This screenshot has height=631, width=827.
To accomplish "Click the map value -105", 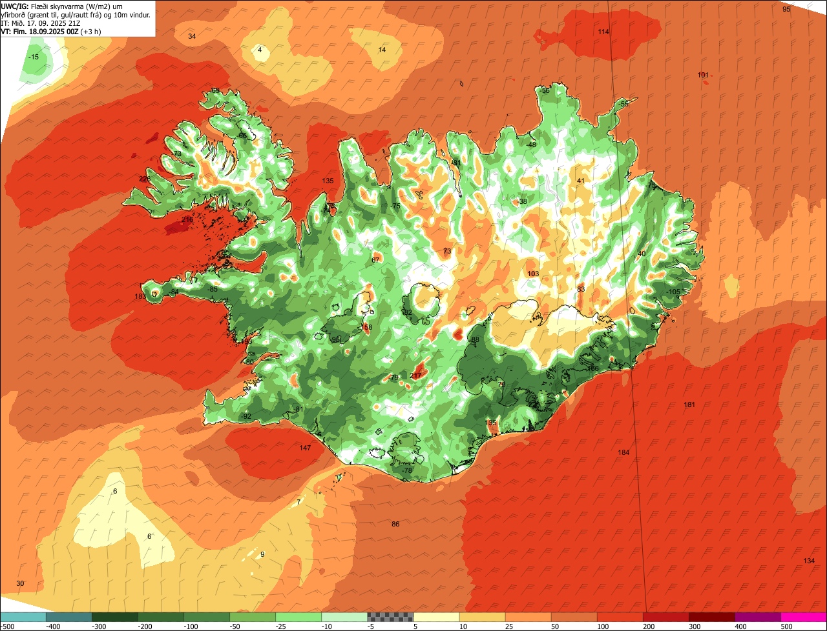I will coord(673,292).
